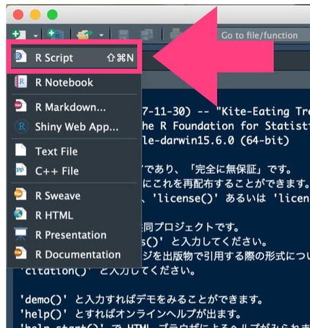This screenshot has width=310, height=328.
Task: Minimize window using the yellow button
Action: pyautogui.click(x=36, y=15)
